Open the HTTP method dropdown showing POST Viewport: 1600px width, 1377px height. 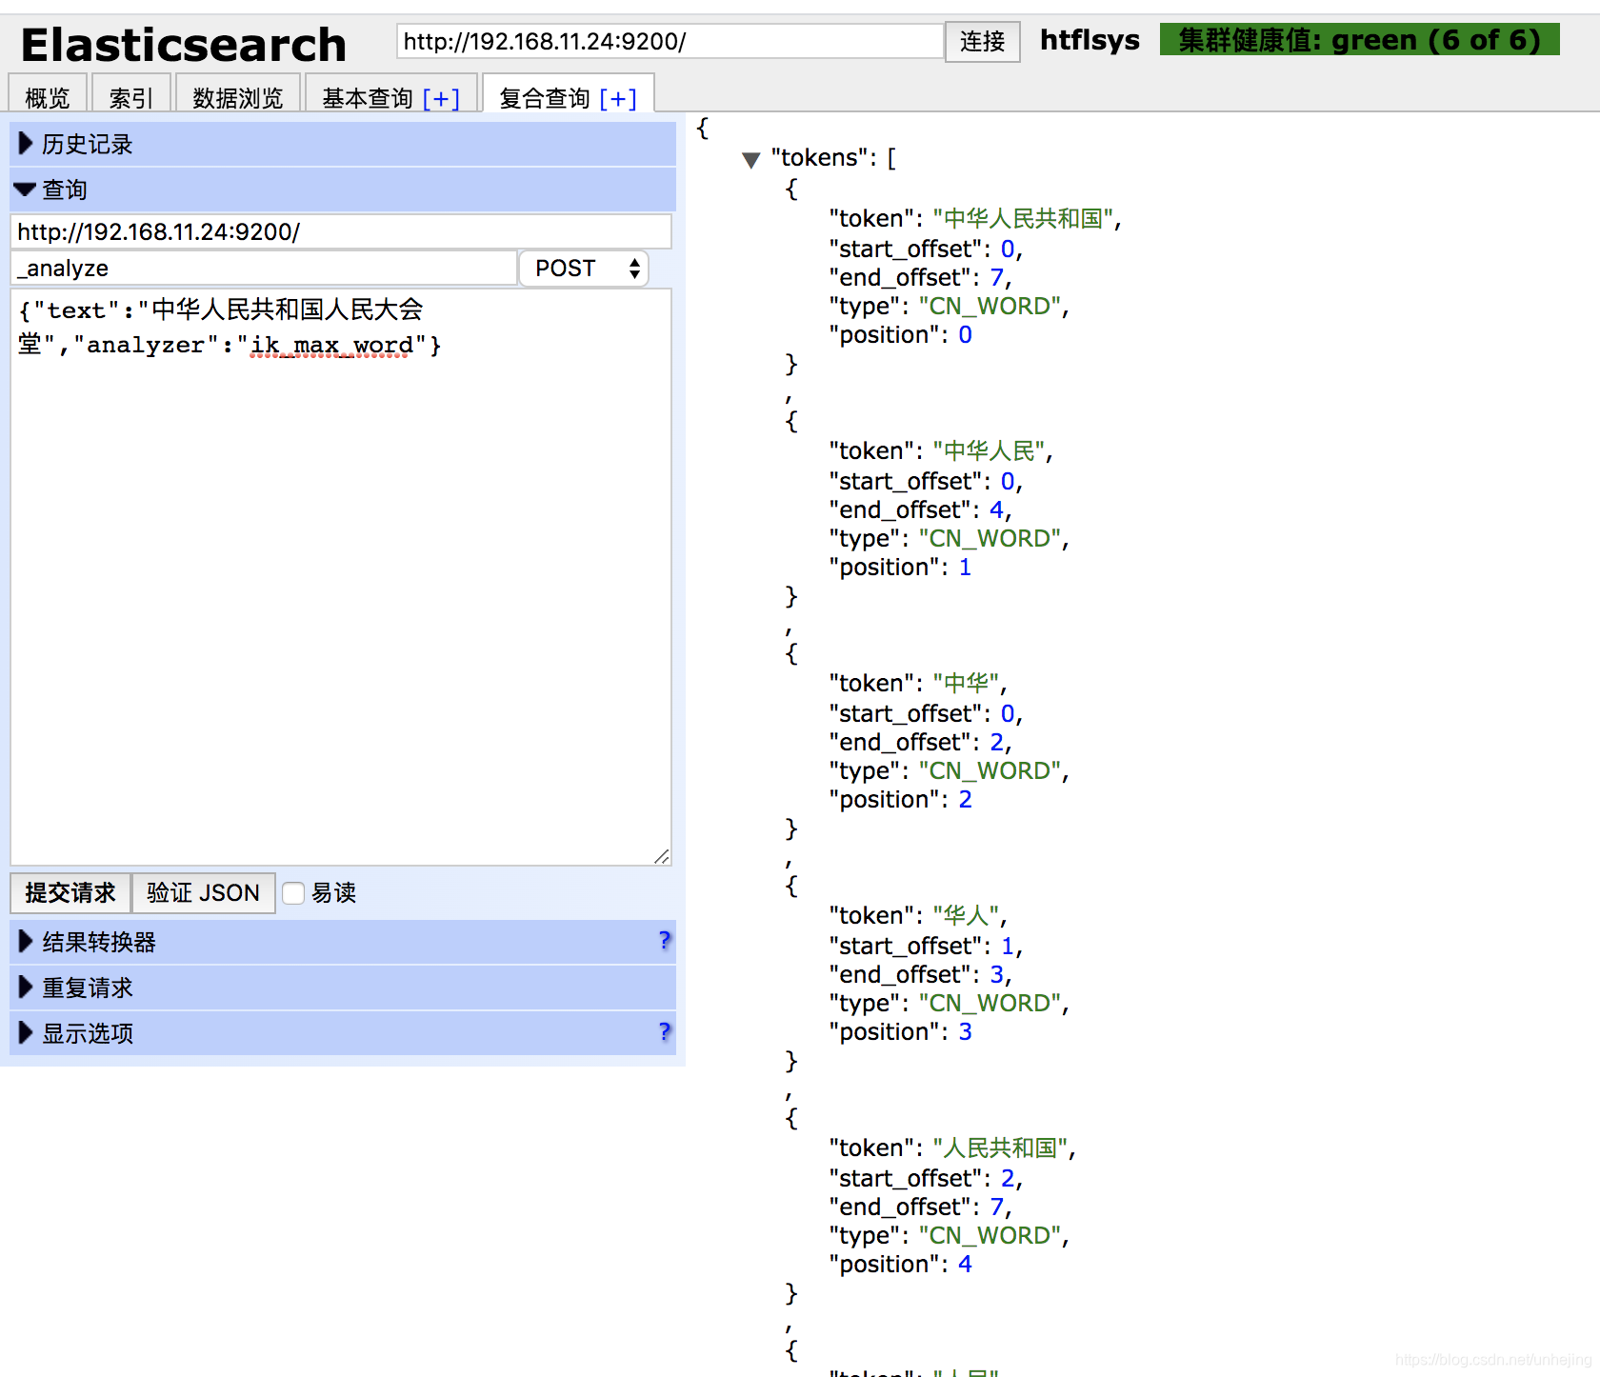(x=583, y=268)
